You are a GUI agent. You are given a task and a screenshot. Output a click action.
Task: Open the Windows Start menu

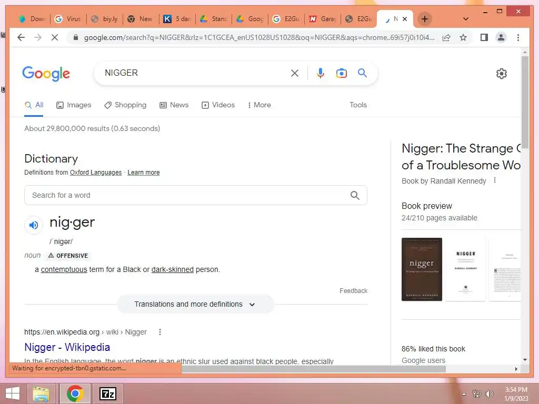(13, 393)
